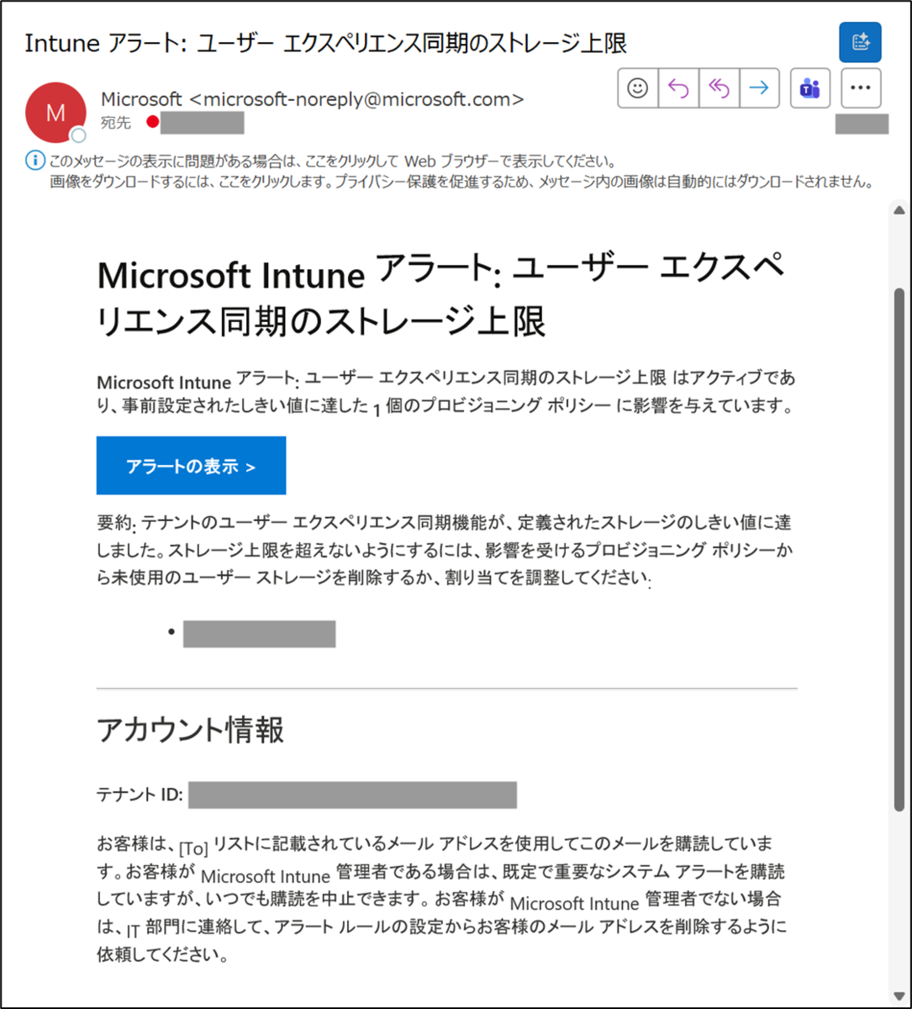
Task: Open the more actions ellipsis menu
Action: click(x=861, y=88)
